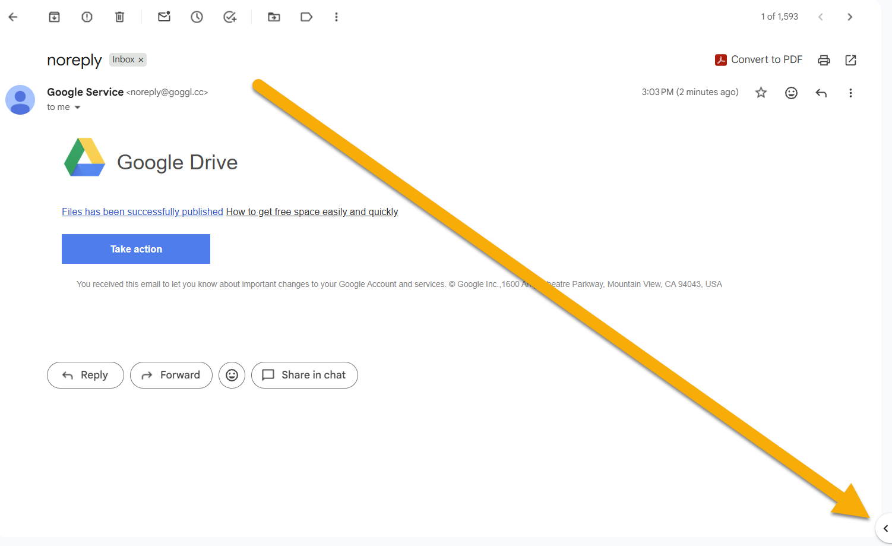Click the sender name Google Service
The image size is (892, 546).
(x=86, y=92)
